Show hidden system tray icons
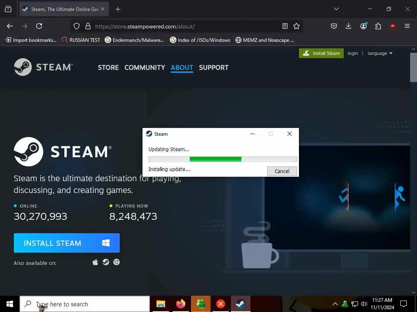This screenshot has height=312, width=417. tap(335, 304)
